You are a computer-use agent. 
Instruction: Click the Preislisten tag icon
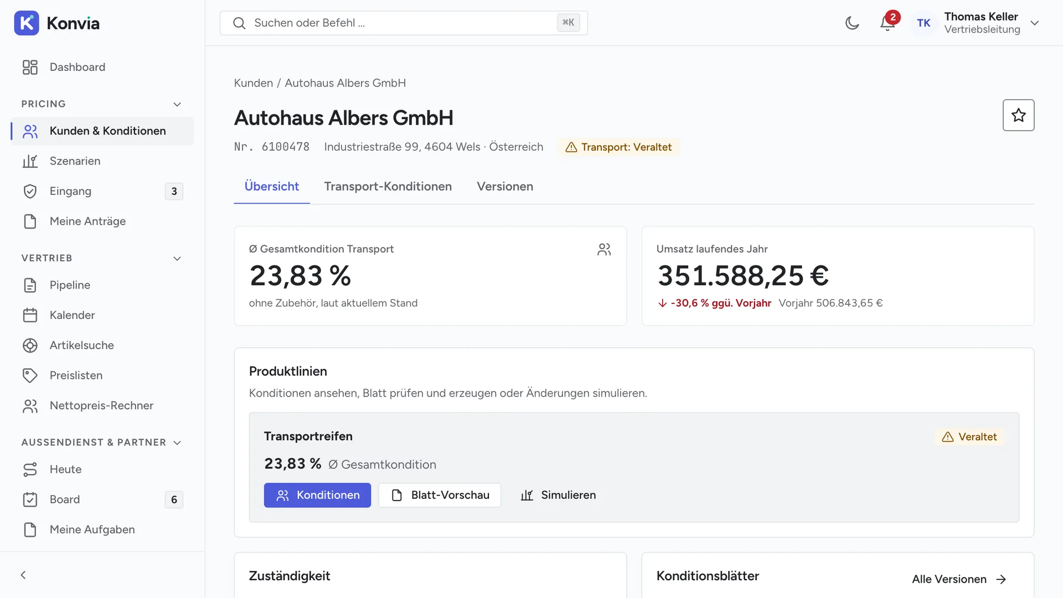coord(30,375)
